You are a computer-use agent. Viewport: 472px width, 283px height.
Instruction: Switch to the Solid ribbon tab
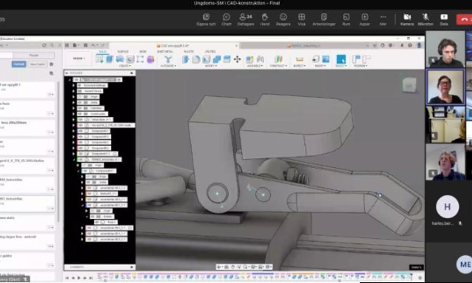click(102, 52)
